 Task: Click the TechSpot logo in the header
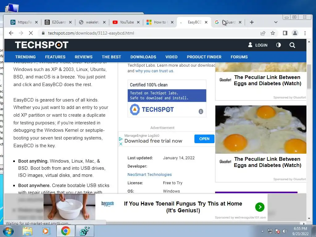pyautogui.click(x=42, y=45)
